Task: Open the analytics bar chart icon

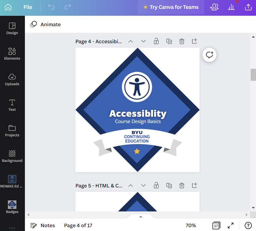Action: (x=231, y=7)
